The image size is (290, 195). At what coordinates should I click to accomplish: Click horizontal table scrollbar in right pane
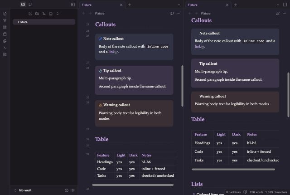233,169
